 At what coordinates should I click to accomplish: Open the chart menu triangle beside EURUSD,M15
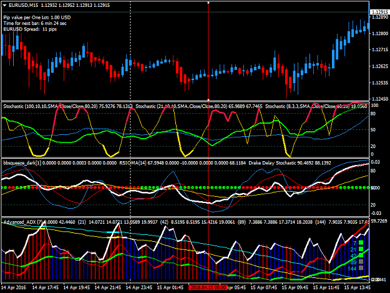5,5
